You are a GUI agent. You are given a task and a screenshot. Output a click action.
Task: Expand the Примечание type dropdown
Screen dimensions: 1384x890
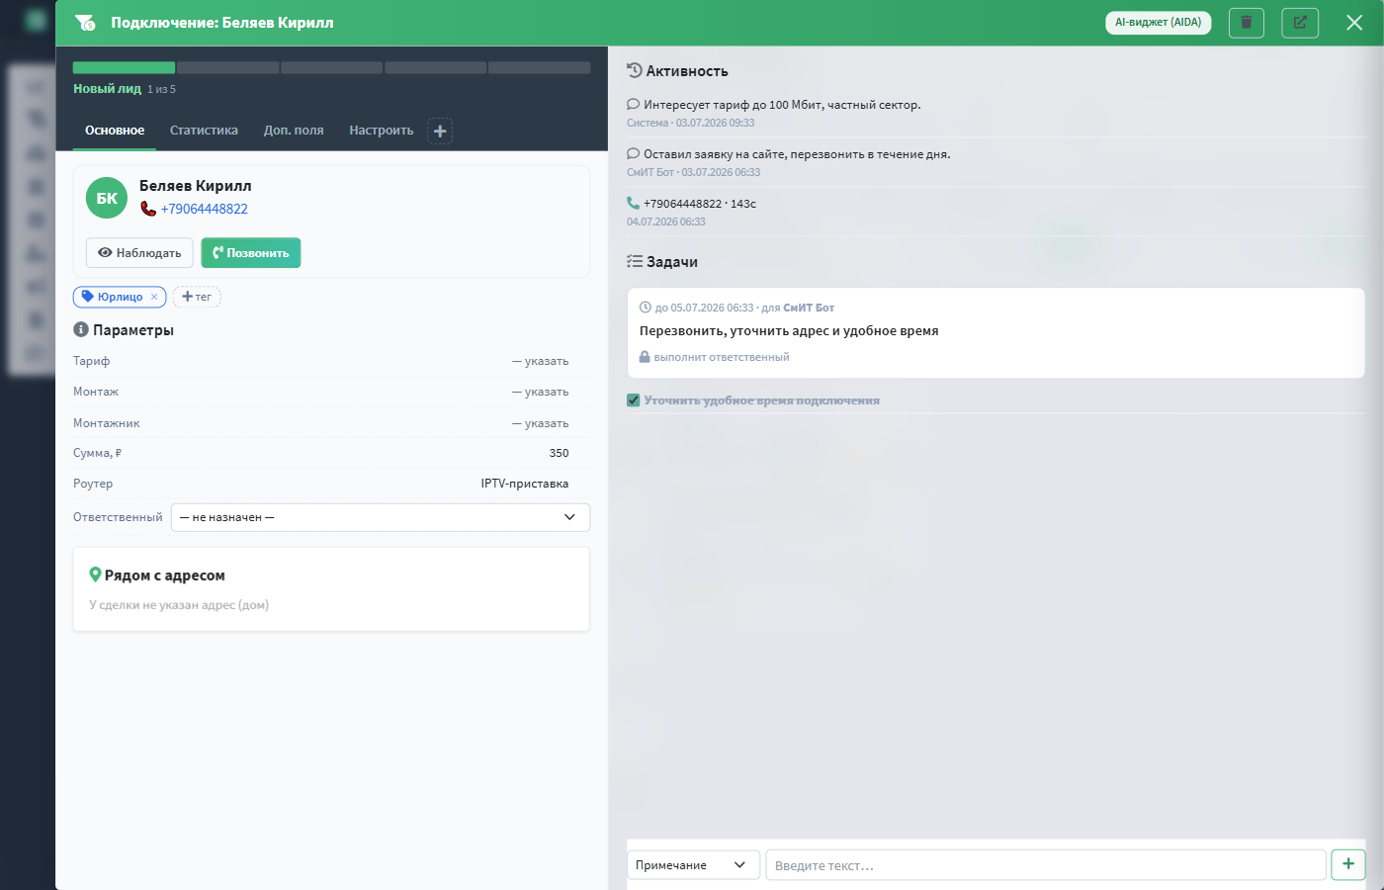point(693,865)
